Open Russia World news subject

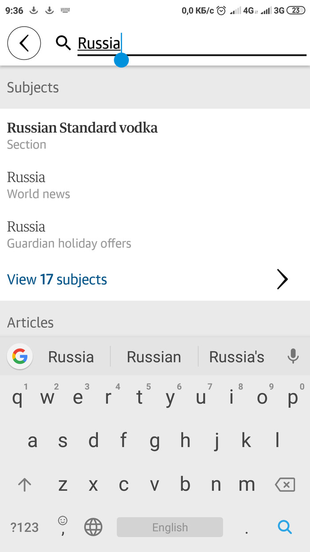pyautogui.click(x=39, y=185)
